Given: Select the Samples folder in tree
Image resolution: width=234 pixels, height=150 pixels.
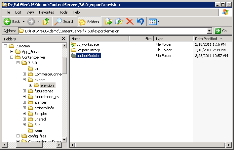Looking at the screenshot, I should [x=38, y=114].
